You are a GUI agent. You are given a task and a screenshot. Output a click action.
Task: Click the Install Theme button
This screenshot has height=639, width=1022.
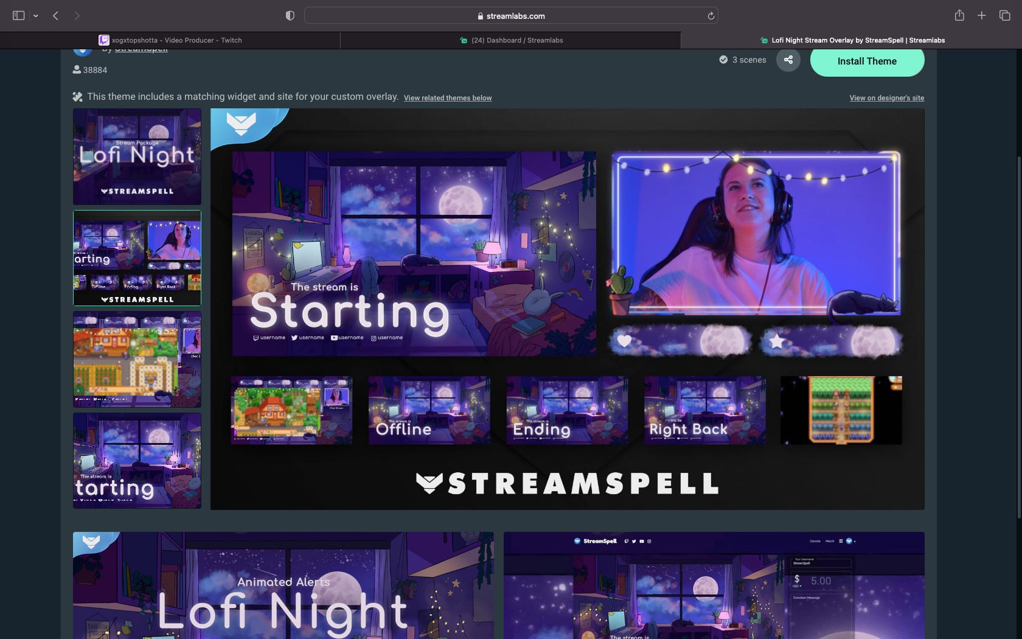(x=867, y=61)
